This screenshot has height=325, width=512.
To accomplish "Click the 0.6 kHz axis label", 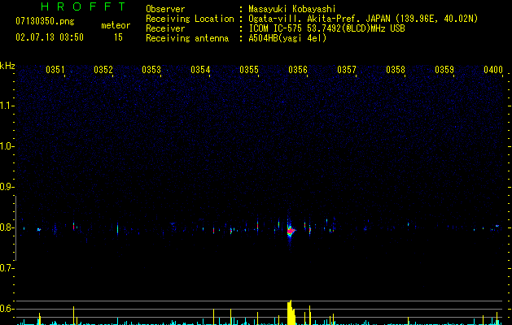I will 7,309.
